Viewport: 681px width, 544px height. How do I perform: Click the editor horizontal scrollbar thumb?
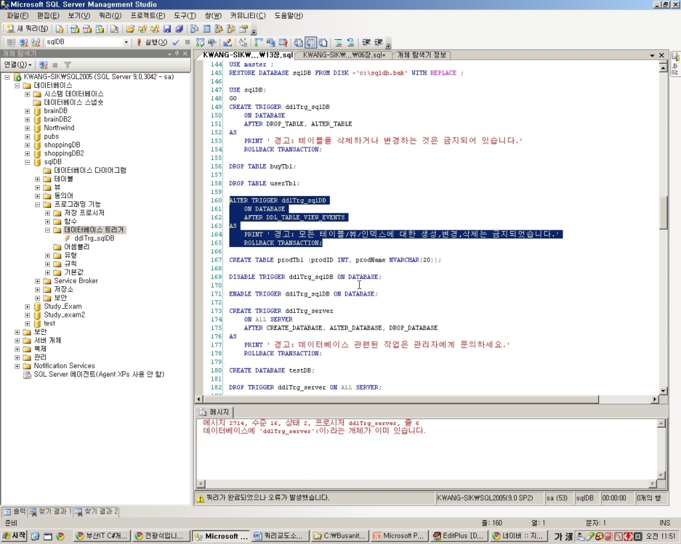400,399
